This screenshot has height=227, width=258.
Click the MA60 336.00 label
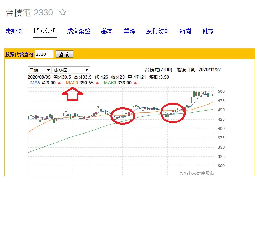point(118,83)
